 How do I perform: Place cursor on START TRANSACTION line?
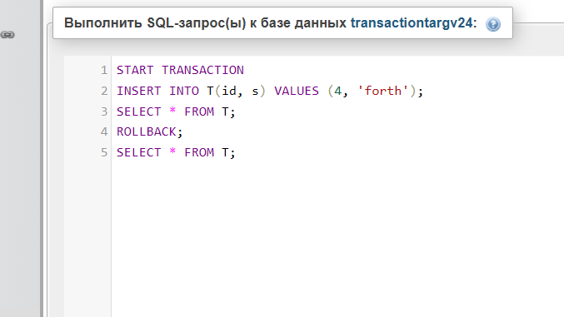[180, 70]
